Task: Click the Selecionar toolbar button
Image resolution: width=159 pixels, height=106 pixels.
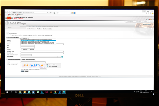Action: pyautogui.click(x=20, y=15)
